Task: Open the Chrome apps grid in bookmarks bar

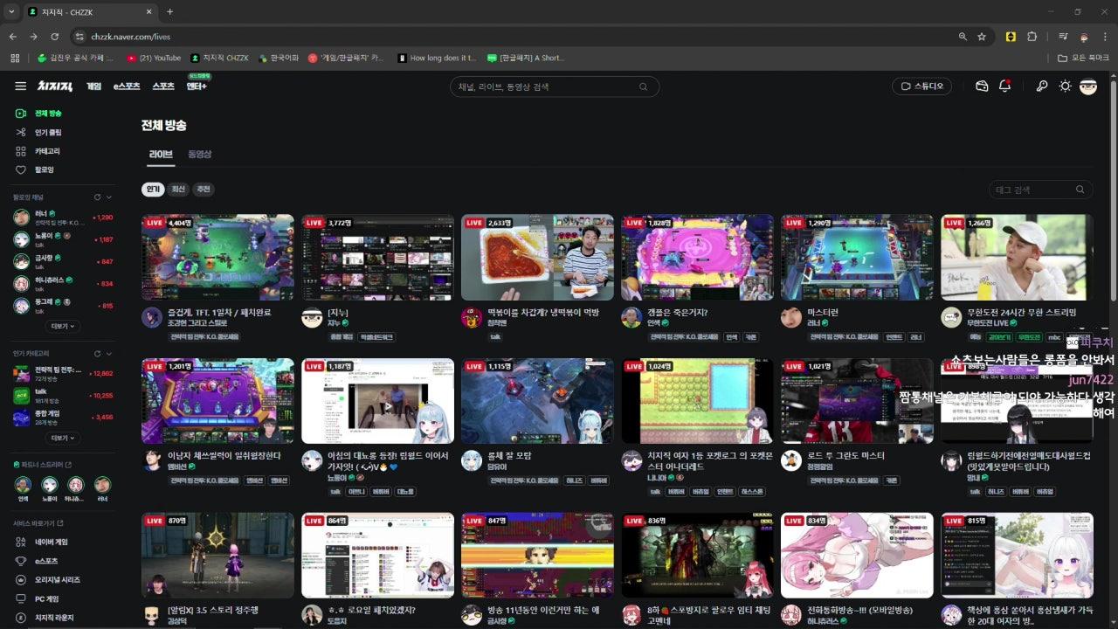Action: click(x=15, y=58)
